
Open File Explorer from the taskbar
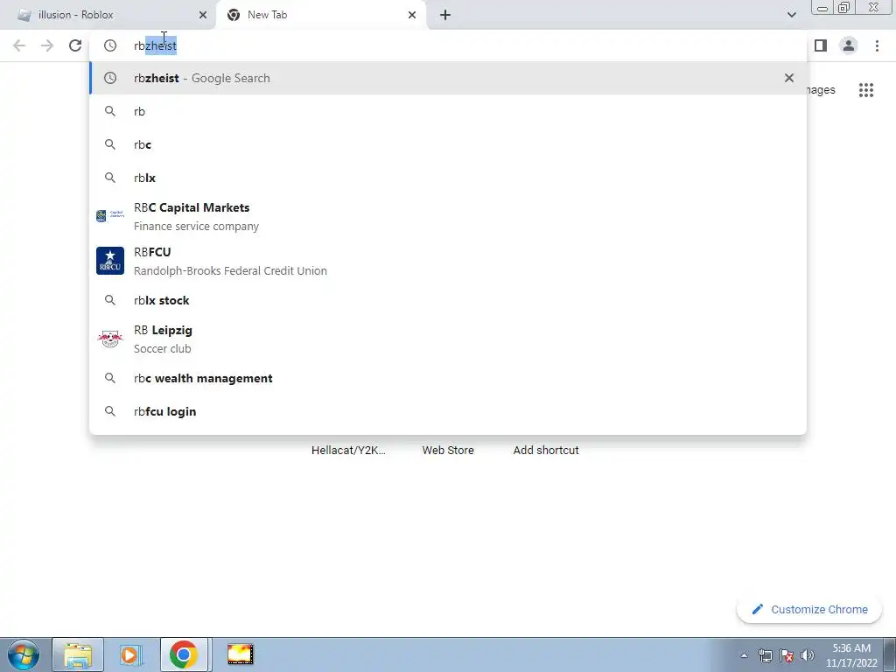pos(78,654)
